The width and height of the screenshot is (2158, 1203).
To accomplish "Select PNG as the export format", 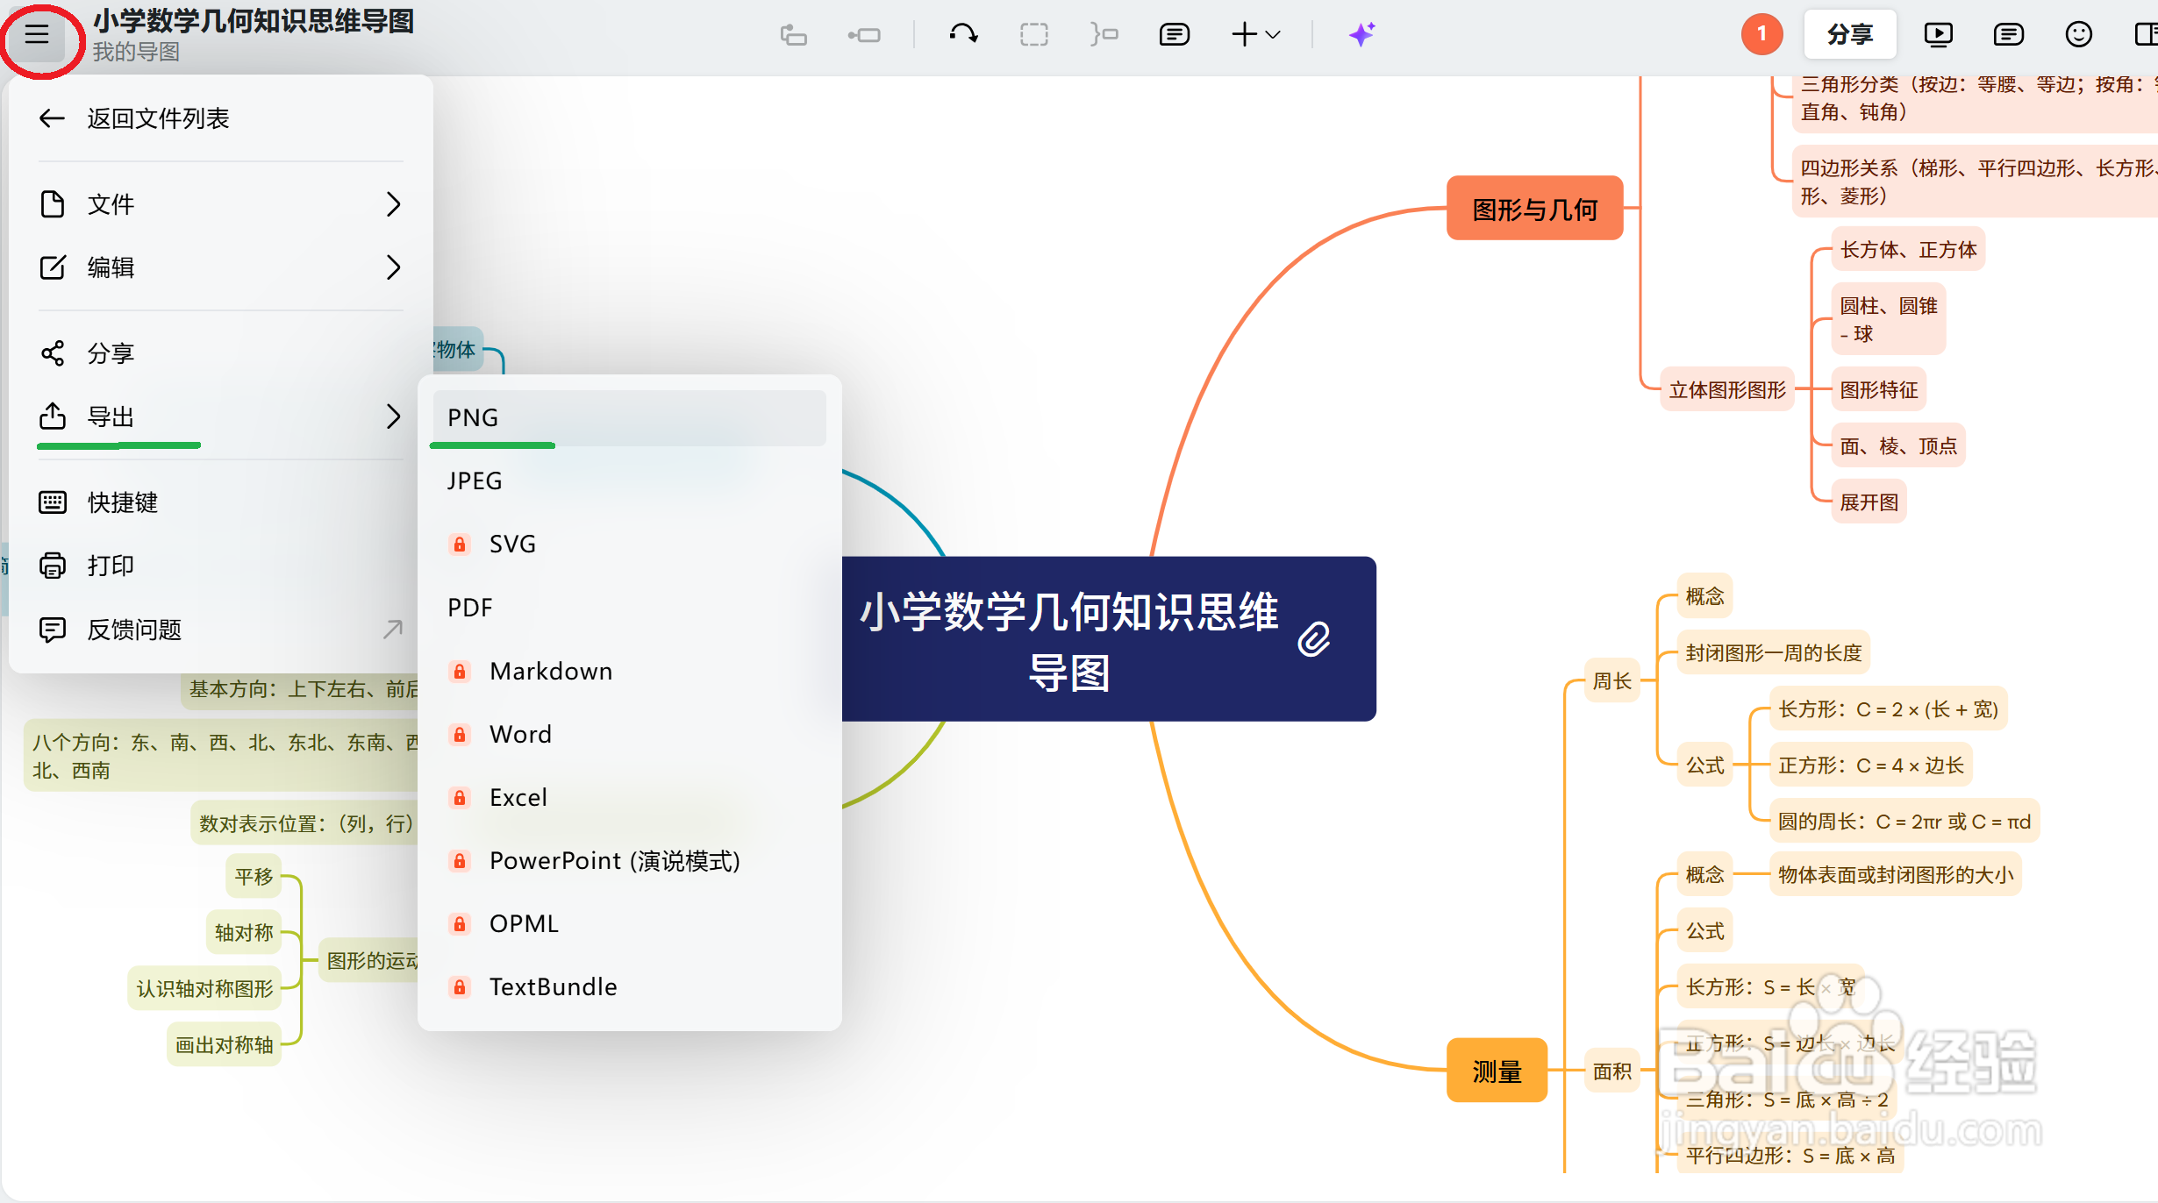I will (x=627, y=416).
